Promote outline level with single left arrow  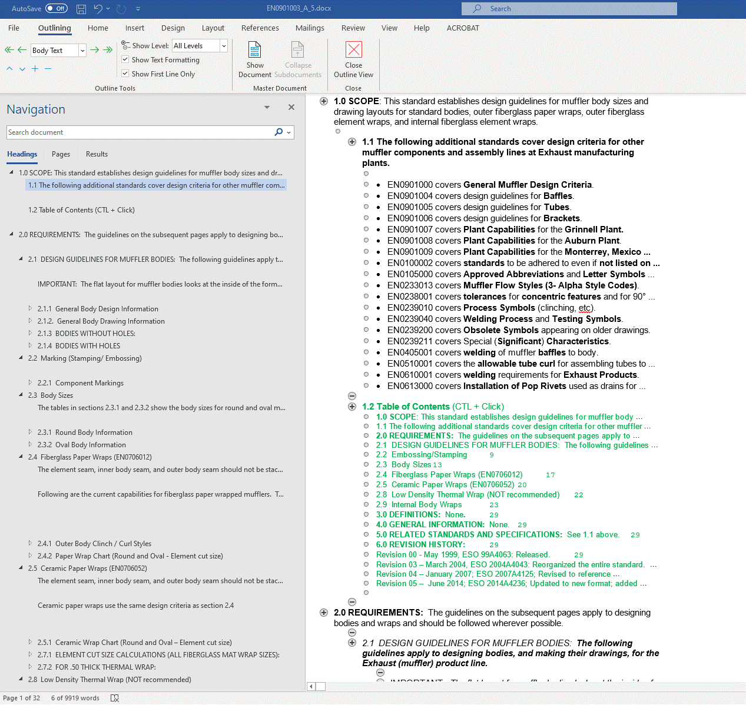pyautogui.click(x=22, y=50)
